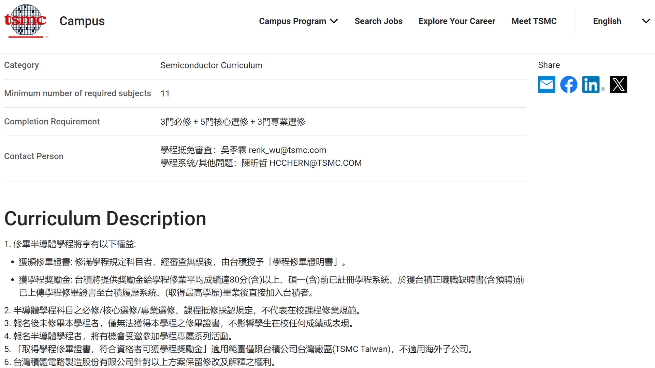This screenshot has height=368, width=655.
Task: Click item 2 about 必修/核心選修/專業選修
Action: 183,310
